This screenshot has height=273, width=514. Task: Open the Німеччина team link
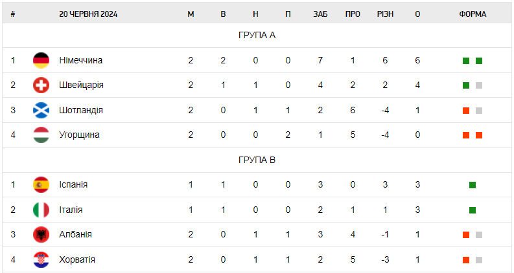click(80, 60)
